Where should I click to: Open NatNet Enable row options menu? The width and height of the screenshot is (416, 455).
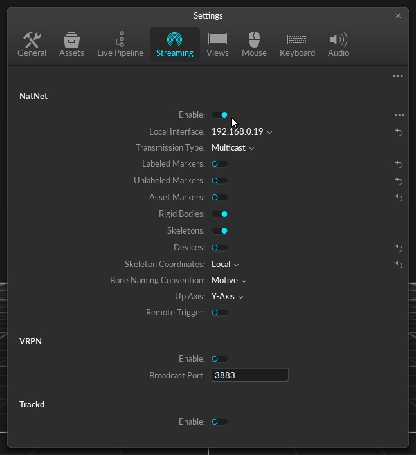[399, 115]
